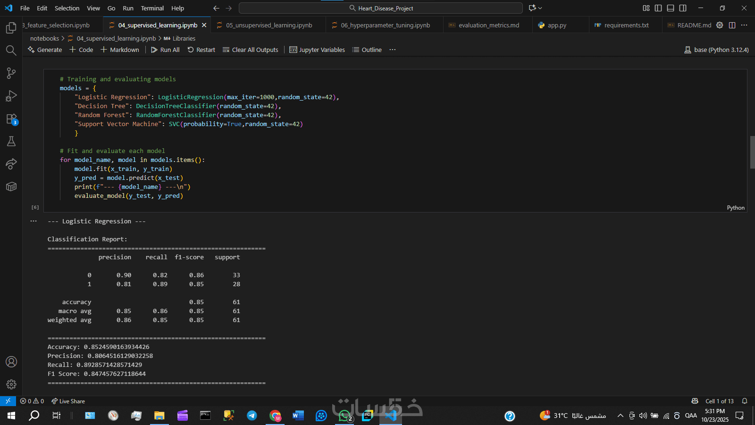Click the Run All button
This screenshot has height=425, width=755.
(x=165, y=50)
